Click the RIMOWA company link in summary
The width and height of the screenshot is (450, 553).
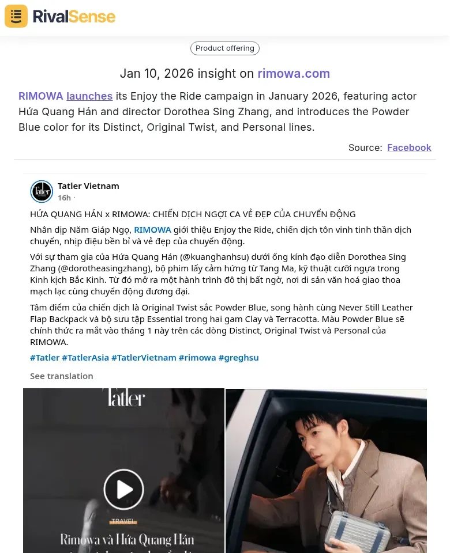tap(40, 96)
